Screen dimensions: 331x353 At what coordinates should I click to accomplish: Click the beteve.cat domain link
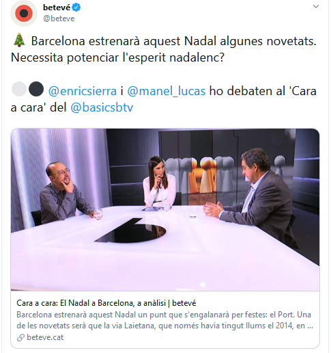coord(45,337)
